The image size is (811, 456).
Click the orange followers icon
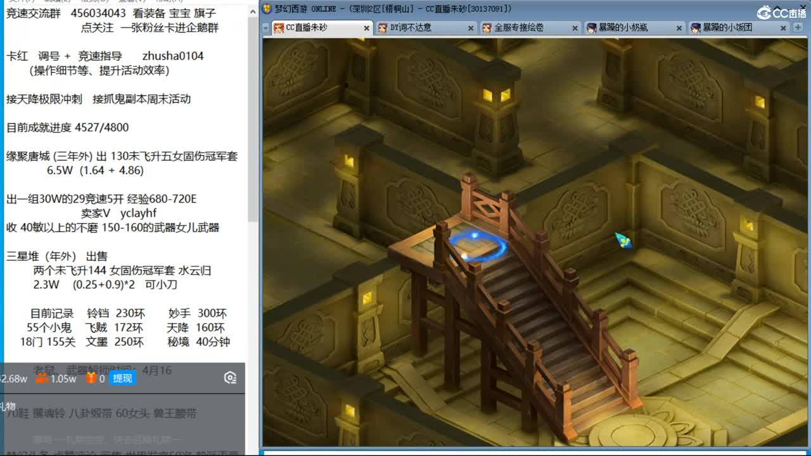pyautogui.click(x=41, y=378)
